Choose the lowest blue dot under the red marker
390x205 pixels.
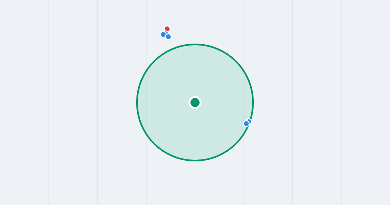168,37
